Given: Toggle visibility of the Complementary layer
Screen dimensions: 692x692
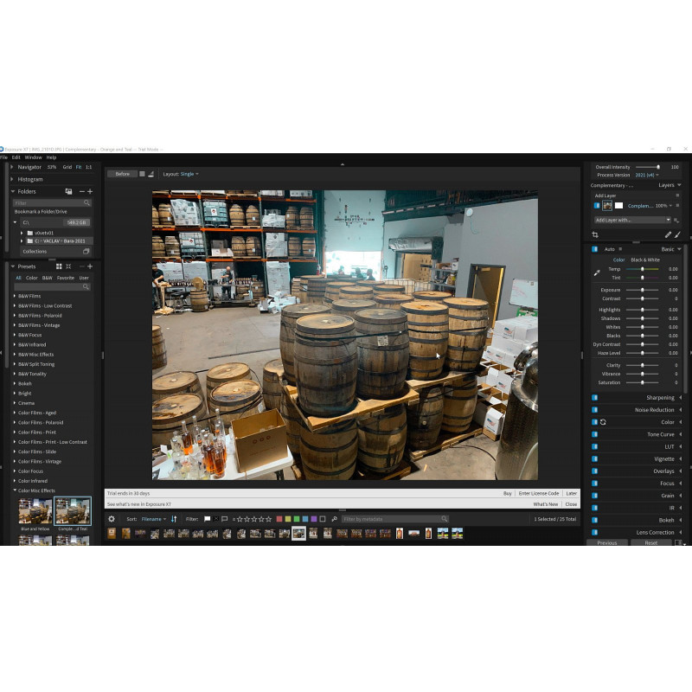Looking at the screenshot, I should [x=596, y=206].
